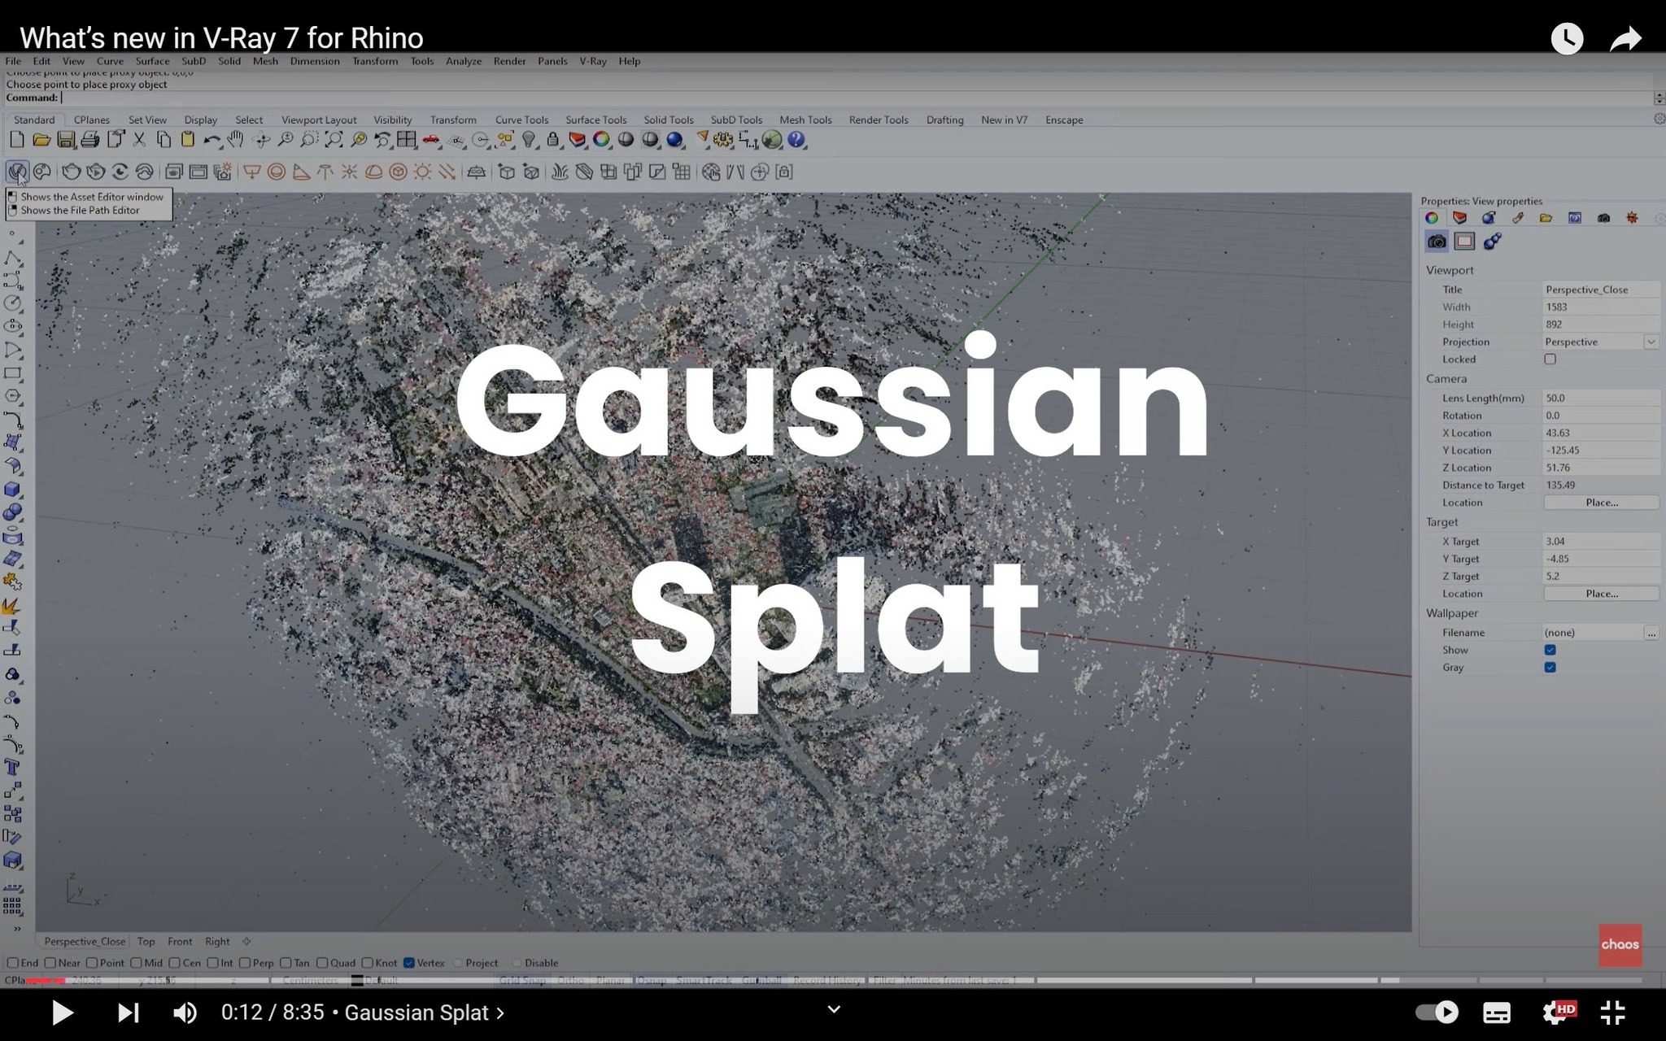The image size is (1666, 1041).
Task: Open the V-Ray Asset Editor icon
Action: pos(17,172)
